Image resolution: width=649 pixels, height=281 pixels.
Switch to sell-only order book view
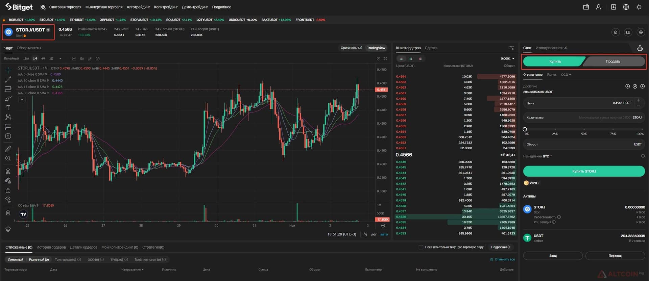[420, 59]
